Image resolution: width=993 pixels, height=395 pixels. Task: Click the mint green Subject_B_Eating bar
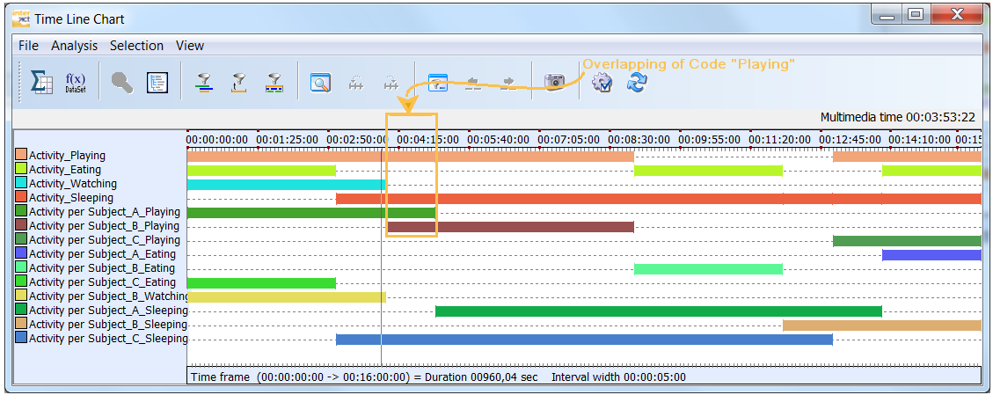coord(709,269)
